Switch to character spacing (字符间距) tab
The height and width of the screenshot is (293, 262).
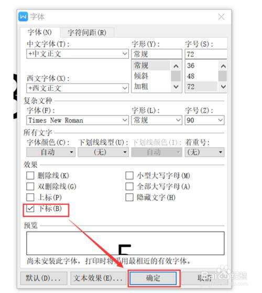click(x=87, y=33)
